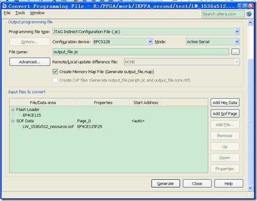This screenshot has height=201, width=257.
Task: Select the Flash Loader row
Action: tap(27, 109)
